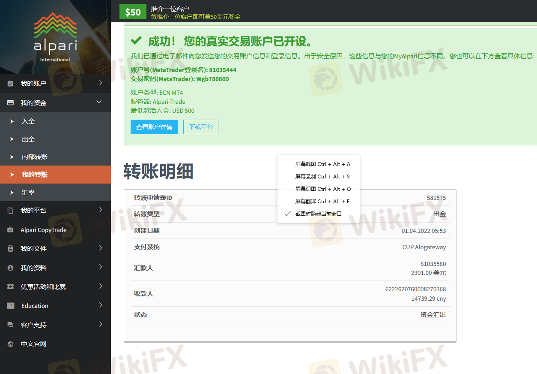Click the 我的账户 menu label
Viewport: 537px width, 374px height.
[33, 84]
